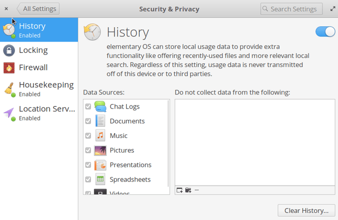Add a folder to the exclusion list
Viewport: 338px width, 220px height.
(188, 190)
